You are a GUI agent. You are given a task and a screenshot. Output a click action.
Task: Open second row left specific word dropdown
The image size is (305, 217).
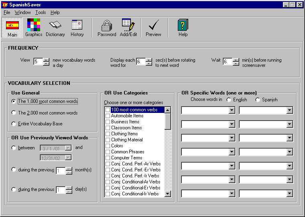pyautogui.click(x=232, y=124)
